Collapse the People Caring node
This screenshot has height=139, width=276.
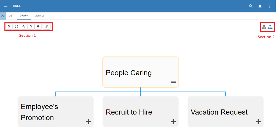(173, 82)
